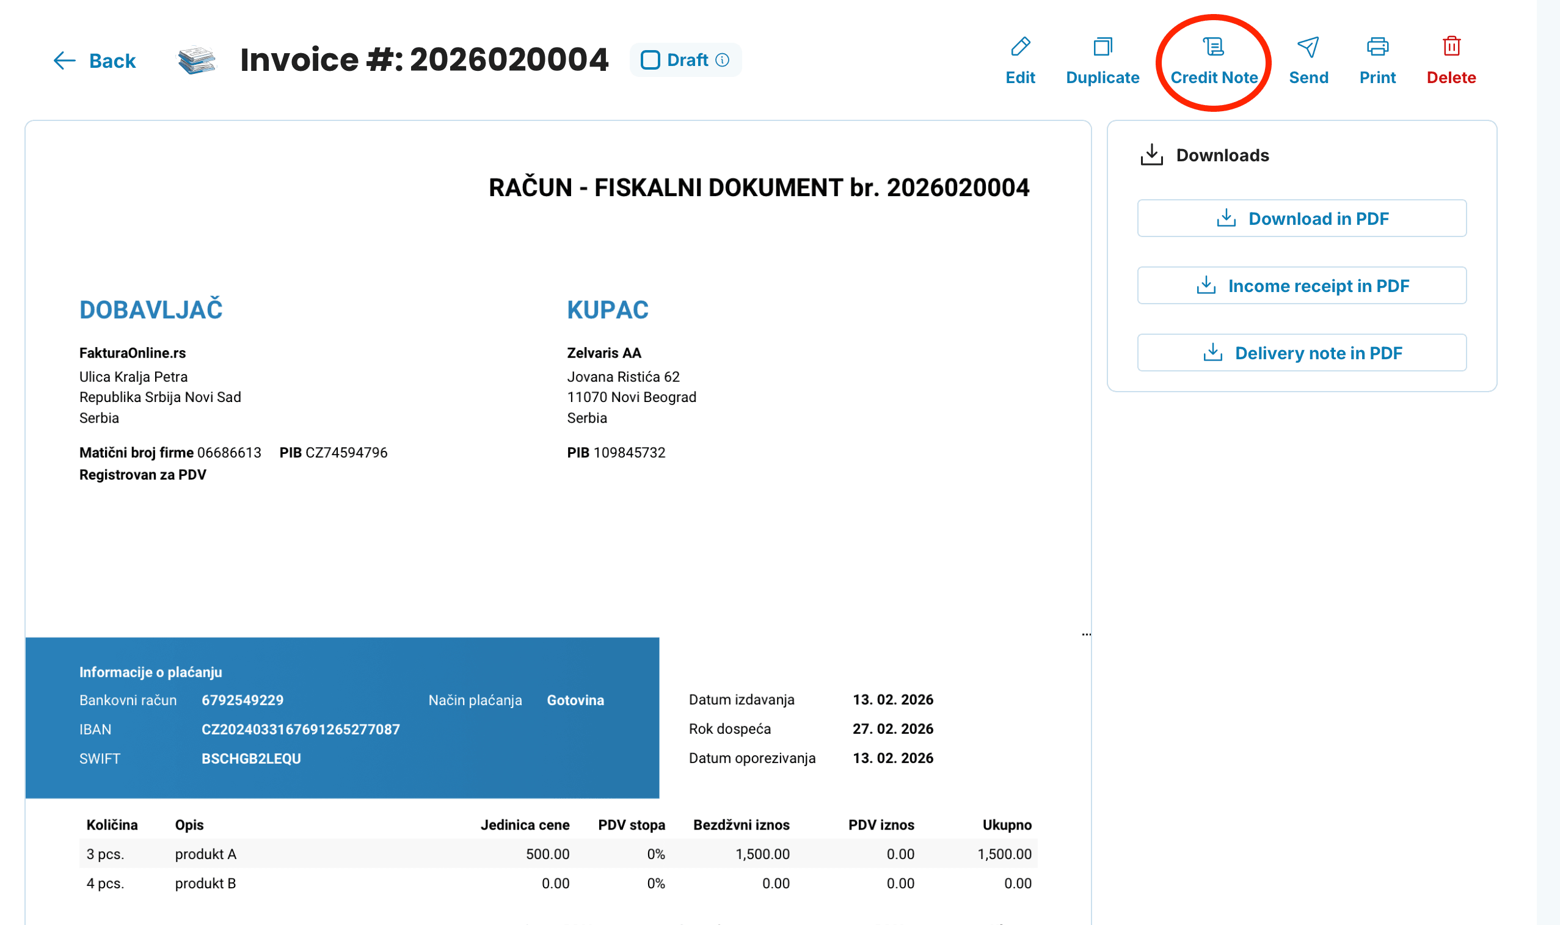This screenshot has height=925, width=1560.
Task: Click the stacked invoices icon beside title
Action: (x=196, y=60)
